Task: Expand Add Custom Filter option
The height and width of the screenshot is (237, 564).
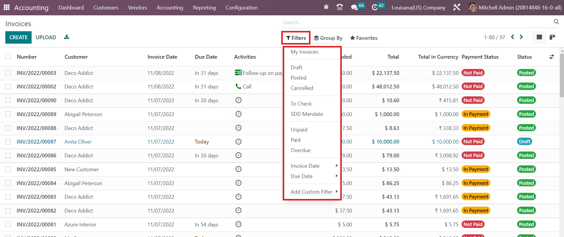Action: coord(313,192)
